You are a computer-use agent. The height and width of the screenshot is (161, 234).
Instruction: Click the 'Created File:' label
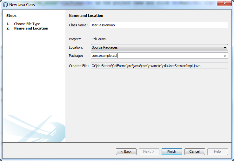pos(79,66)
